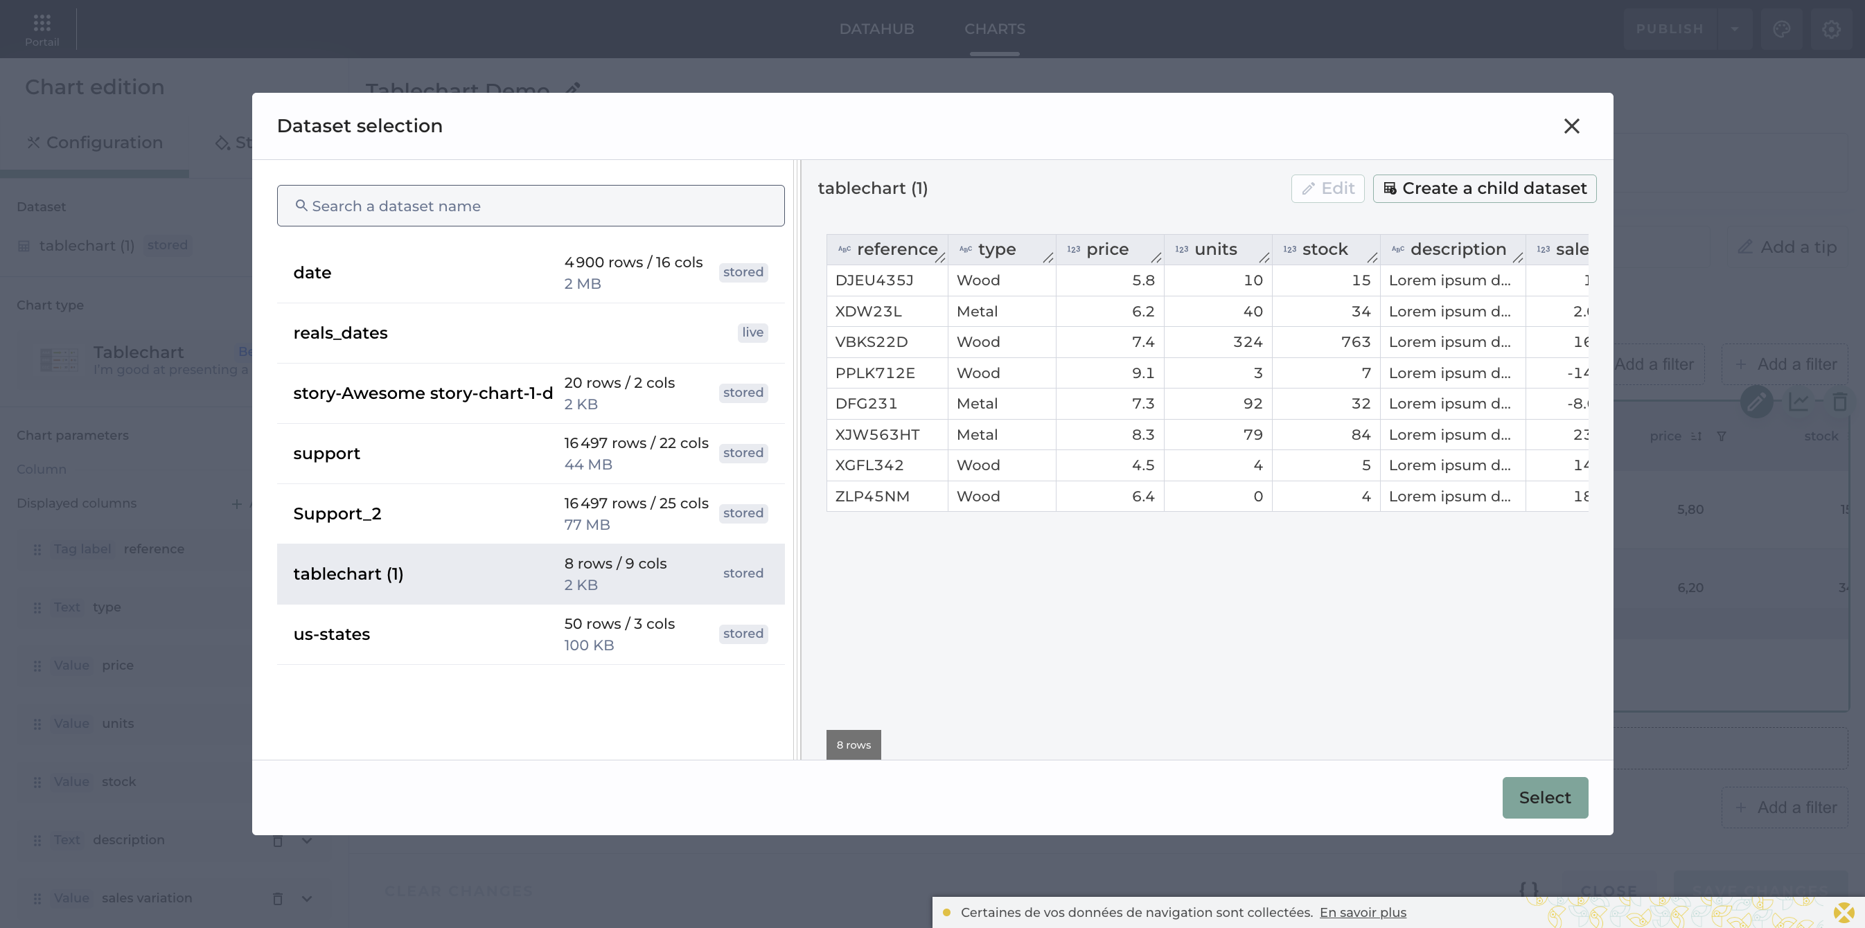Image resolution: width=1865 pixels, height=928 pixels.
Task: Focus the Search a dataset name field
Action: click(x=530, y=206)
